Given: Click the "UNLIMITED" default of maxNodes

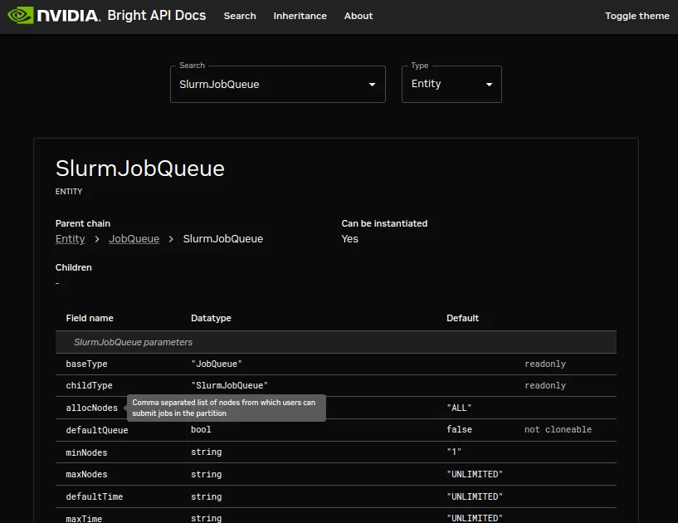Looking at the screenshot, I should pyautogui.click(x=475, y=475).
